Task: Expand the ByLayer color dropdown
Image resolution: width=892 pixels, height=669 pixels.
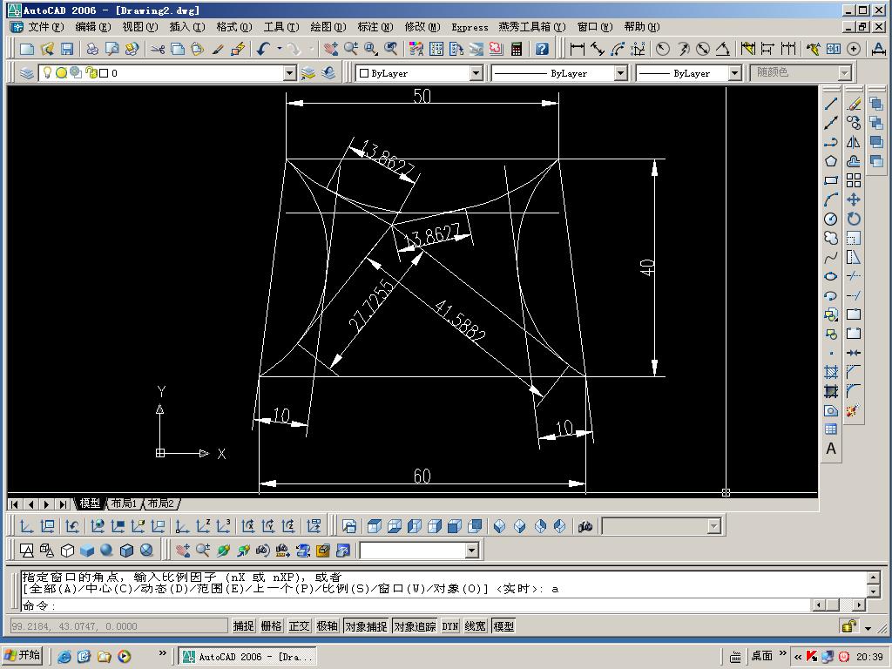Action: click(x=476, y=73)
